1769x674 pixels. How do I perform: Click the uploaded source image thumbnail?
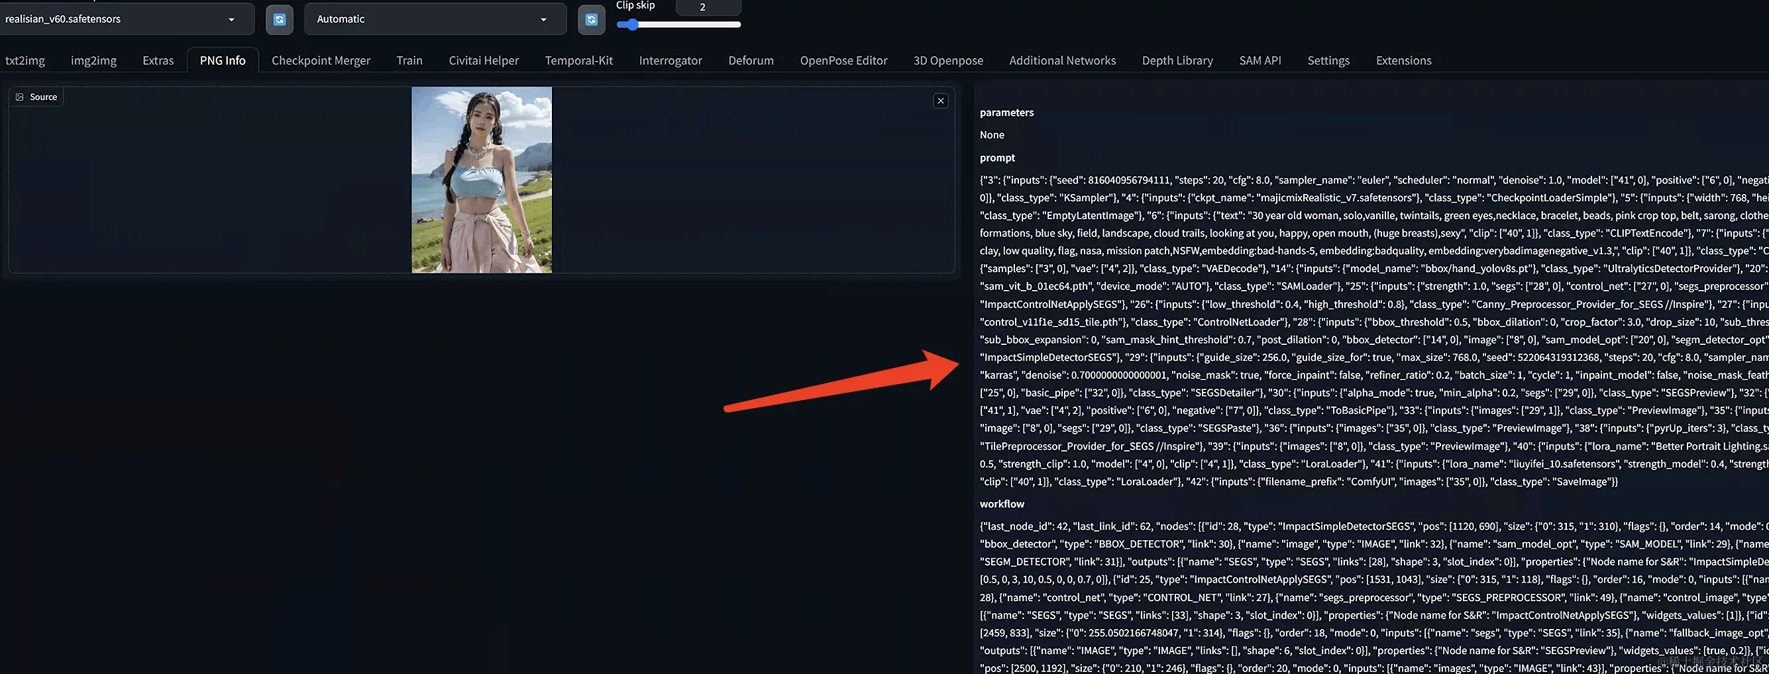(x=482, y=180)
